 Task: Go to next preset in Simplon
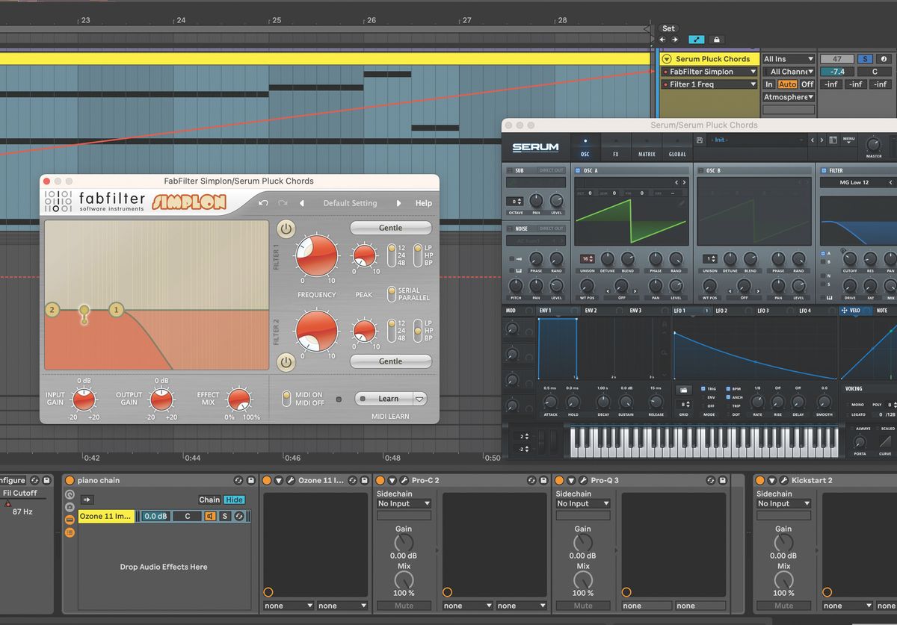pos(398,203)
